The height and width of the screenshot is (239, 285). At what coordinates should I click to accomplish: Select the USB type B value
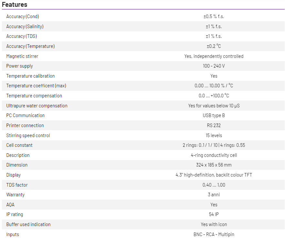click(214, 115)
